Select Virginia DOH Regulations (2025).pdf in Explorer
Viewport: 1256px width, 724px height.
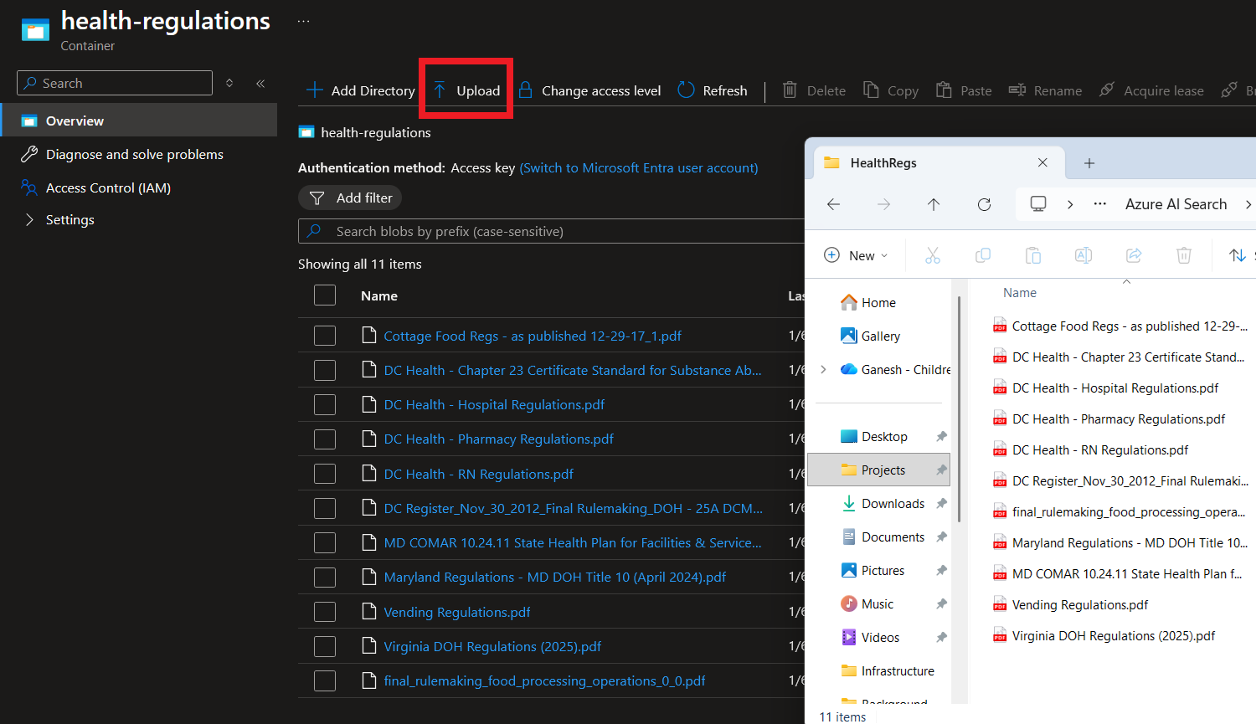[x=1114, y=635]
